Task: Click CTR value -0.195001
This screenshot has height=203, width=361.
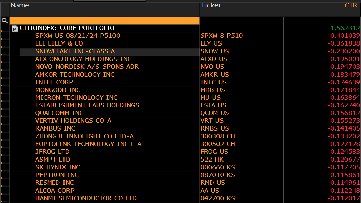Action: point(343,59)
